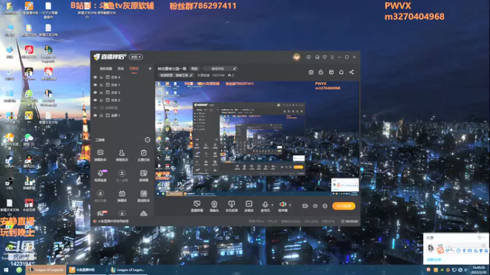
Task: Click the room number 1423194
Action: point(218,75)
